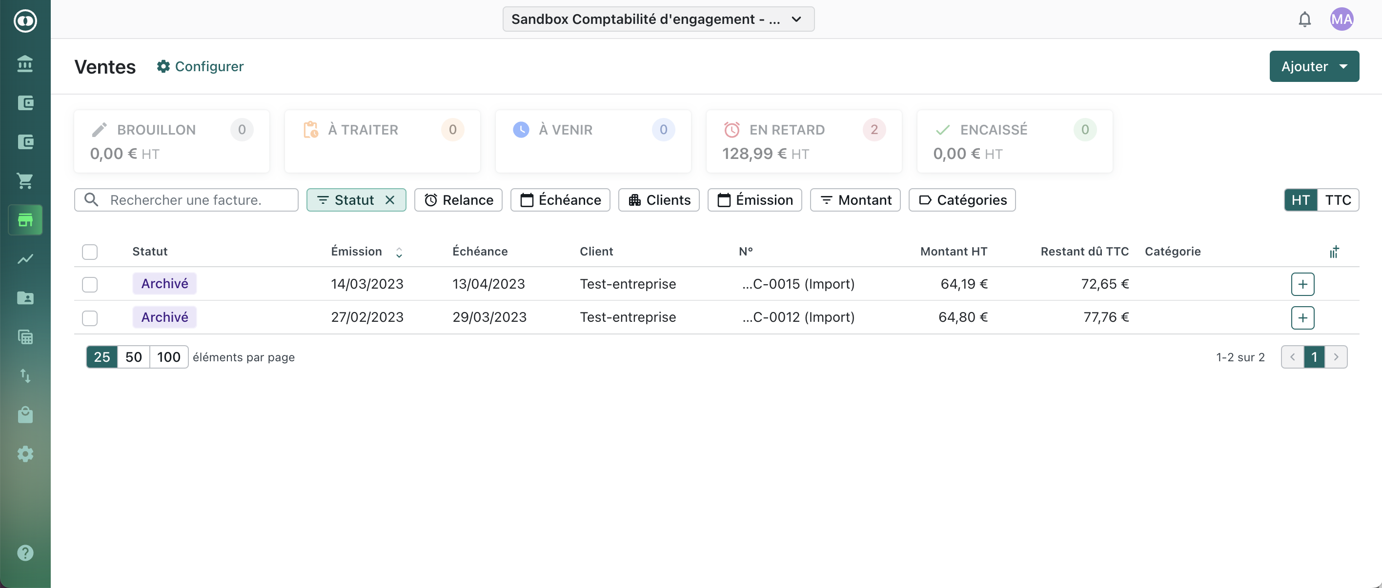
Task: Open column configuration icon in table header
Action: [1334, 252]
